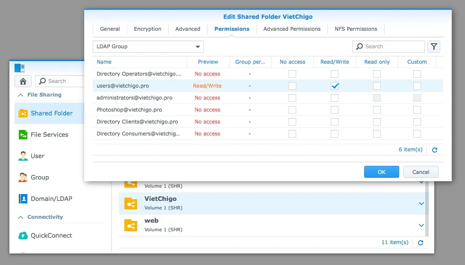The height and width of the screenshot is (265, 465).
Task: Collapse the Connectivity section
Action: click(x=21, y=217)
